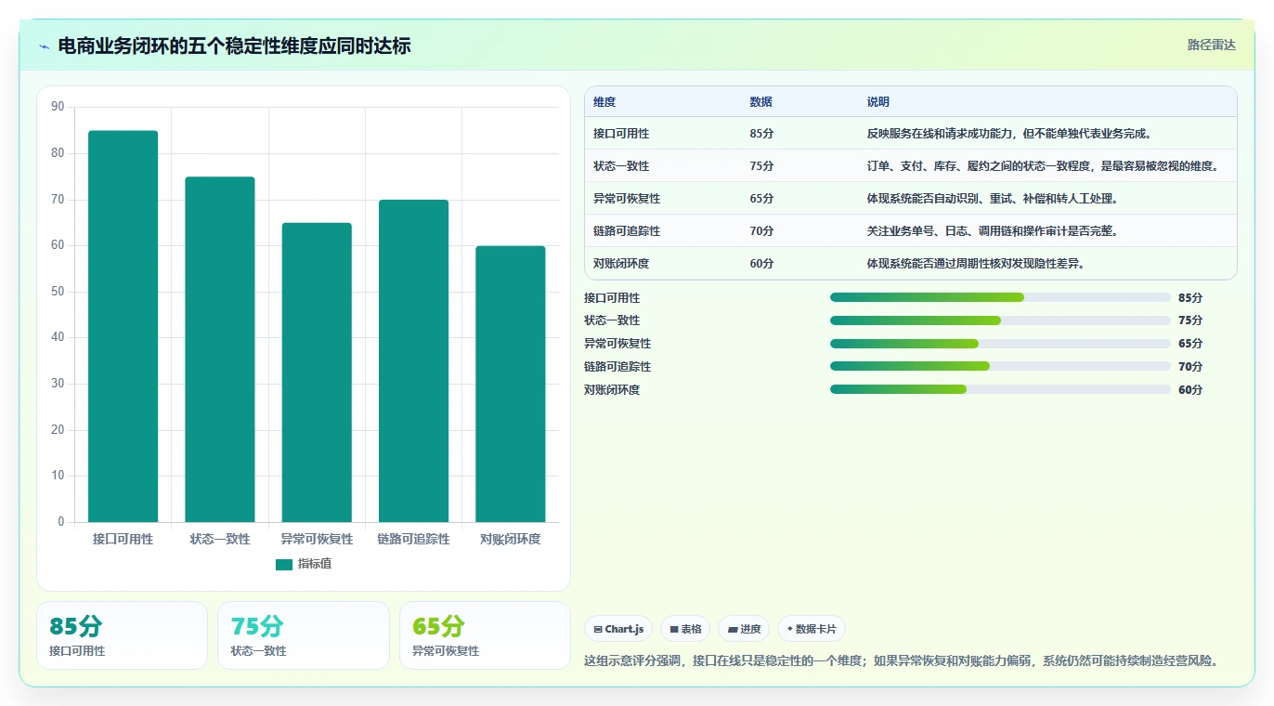Viewport: 1274px width, 706px height.
Task: Click the 75分 cell in the table
Action: (761, 166)
